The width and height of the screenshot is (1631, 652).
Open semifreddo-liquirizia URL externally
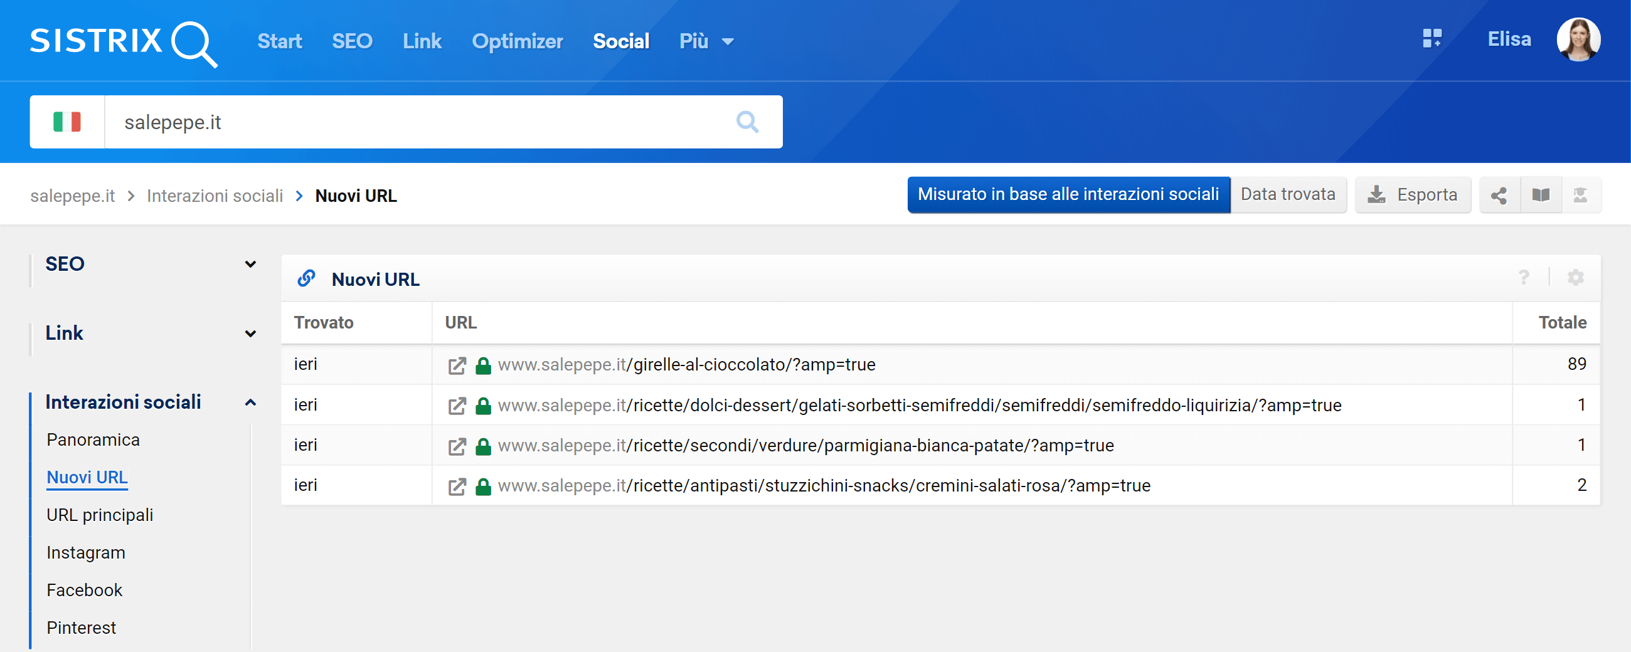tap(457, 406)
